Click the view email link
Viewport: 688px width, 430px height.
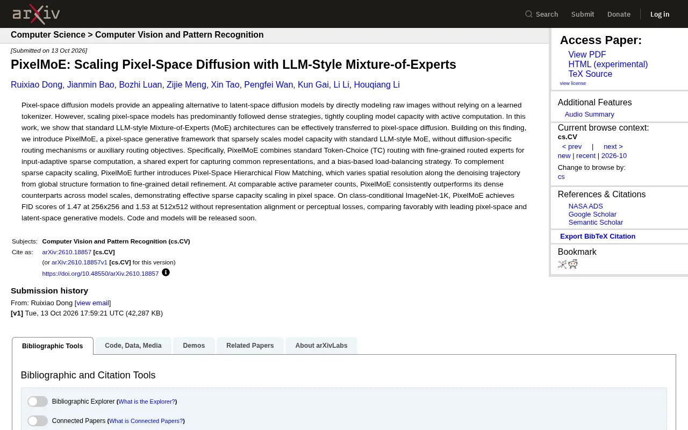[93, 303]
